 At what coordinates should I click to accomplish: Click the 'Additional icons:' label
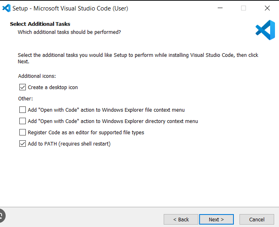37,76
